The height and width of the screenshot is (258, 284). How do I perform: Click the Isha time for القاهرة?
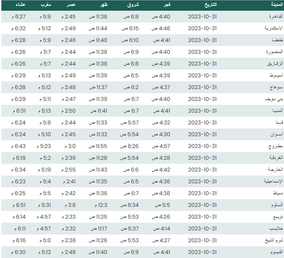pos(18,17)
